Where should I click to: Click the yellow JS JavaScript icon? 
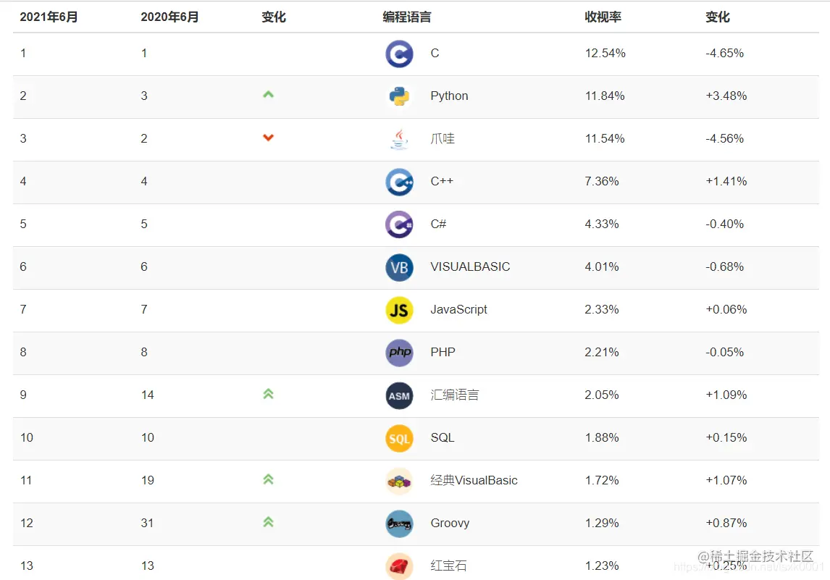pyautogui.click(x=399, y=310)
